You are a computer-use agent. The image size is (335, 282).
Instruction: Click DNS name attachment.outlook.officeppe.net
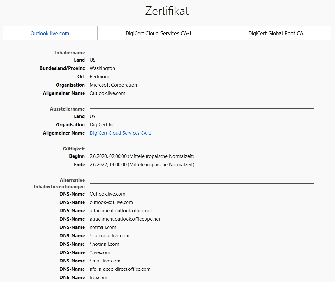coord(125,219)
